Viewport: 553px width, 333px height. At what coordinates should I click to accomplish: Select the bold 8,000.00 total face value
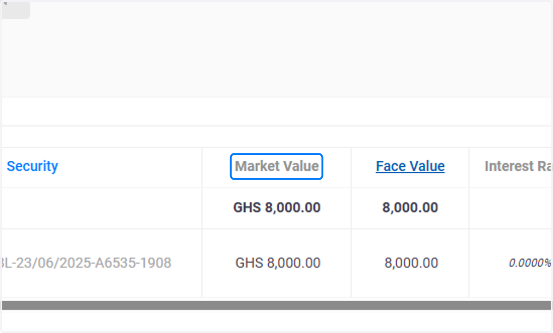click(x=410, y=208)
